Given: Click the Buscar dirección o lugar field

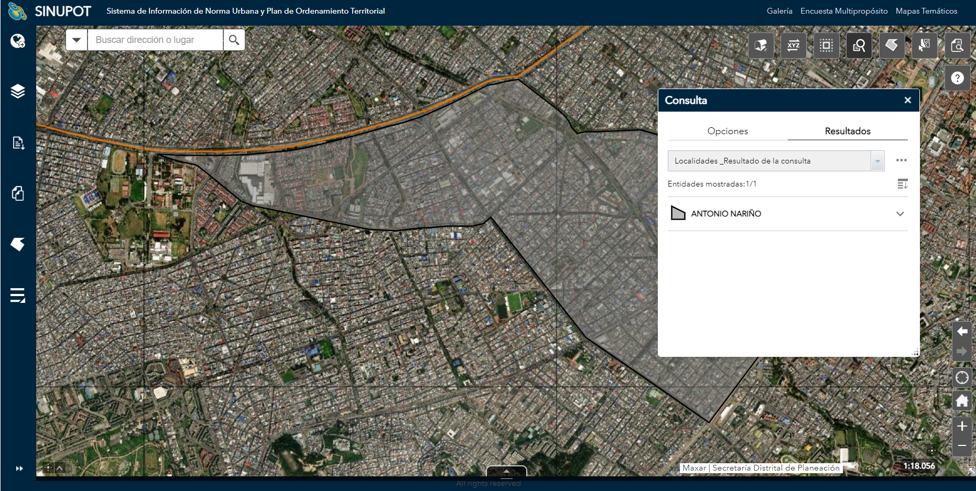Looking at the screenshot, I should click(155, 40).
